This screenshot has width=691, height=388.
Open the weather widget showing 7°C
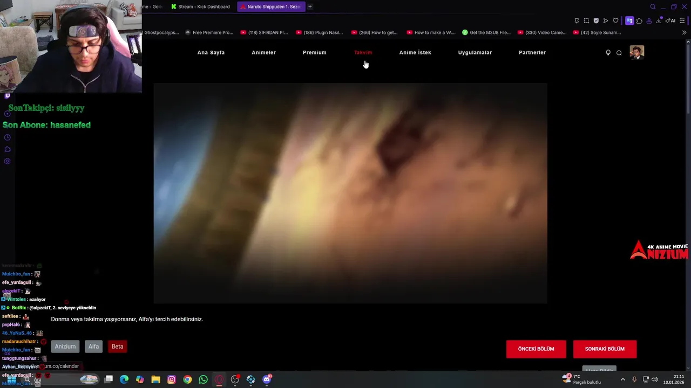(582, 379)
